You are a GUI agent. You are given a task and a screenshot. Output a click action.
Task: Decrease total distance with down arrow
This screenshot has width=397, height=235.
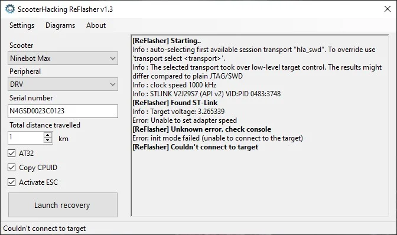tap(48, 141)
